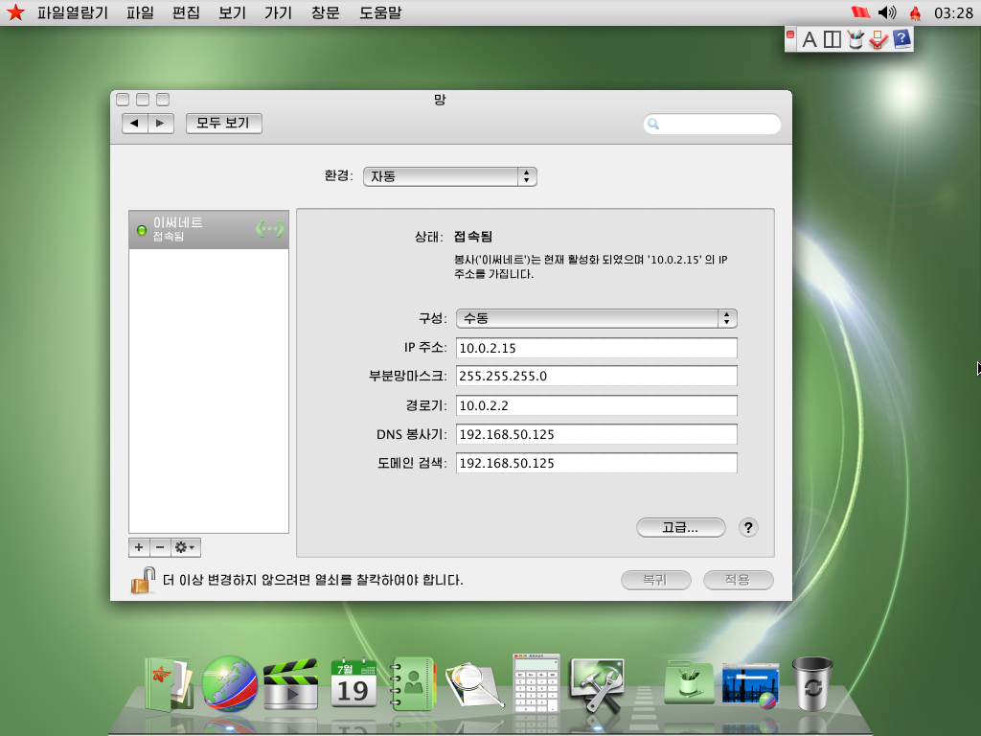Open the file manager dock icon with star
Image resolution: width=981 pixels, height=736 pixels.
pyautogui.click(x=167, y=683)
